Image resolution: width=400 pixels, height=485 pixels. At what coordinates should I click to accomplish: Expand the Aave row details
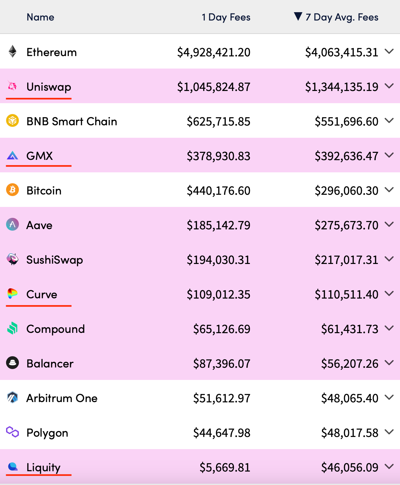click(389, 225)
